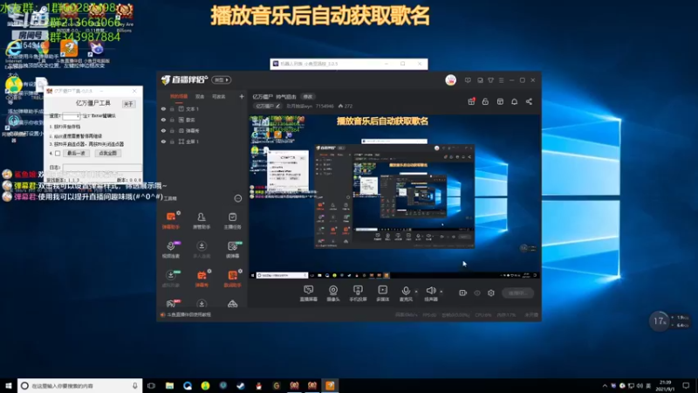Click the speed input field in 亿万僵尸工具
The height and width of the screenshot is (393, 698).
pos(71,116)
